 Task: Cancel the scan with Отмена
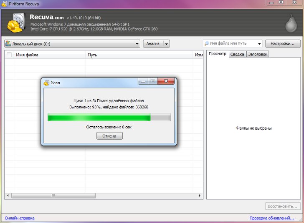tap(109, 136)
